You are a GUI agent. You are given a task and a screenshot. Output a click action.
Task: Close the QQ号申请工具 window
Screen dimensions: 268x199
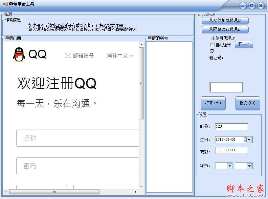click(261, 6)
